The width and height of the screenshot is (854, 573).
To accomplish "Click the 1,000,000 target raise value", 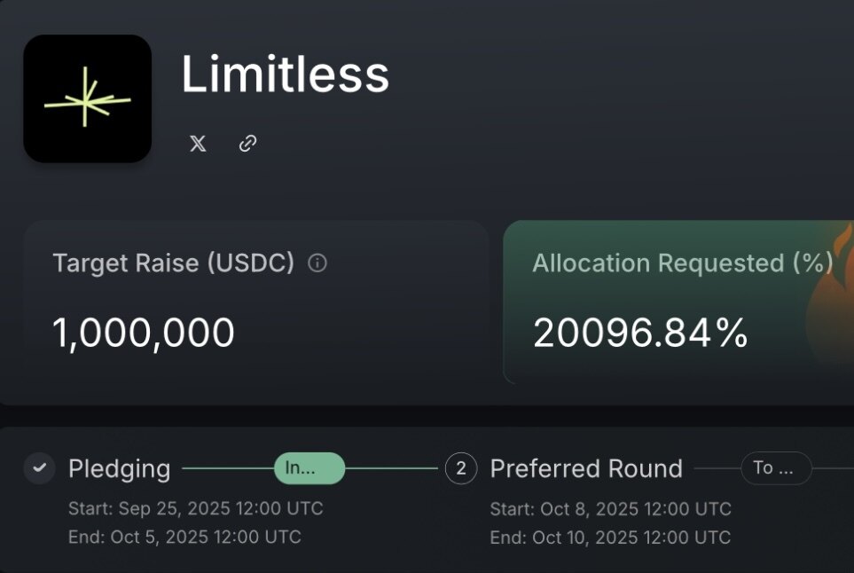I will (144, 333).
